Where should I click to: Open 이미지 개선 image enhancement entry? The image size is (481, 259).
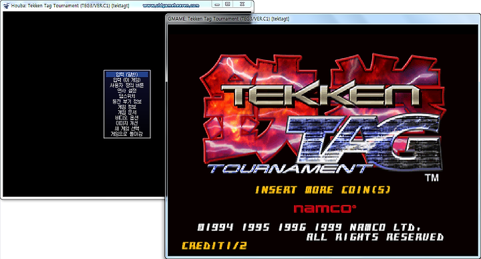pos(127,123)
